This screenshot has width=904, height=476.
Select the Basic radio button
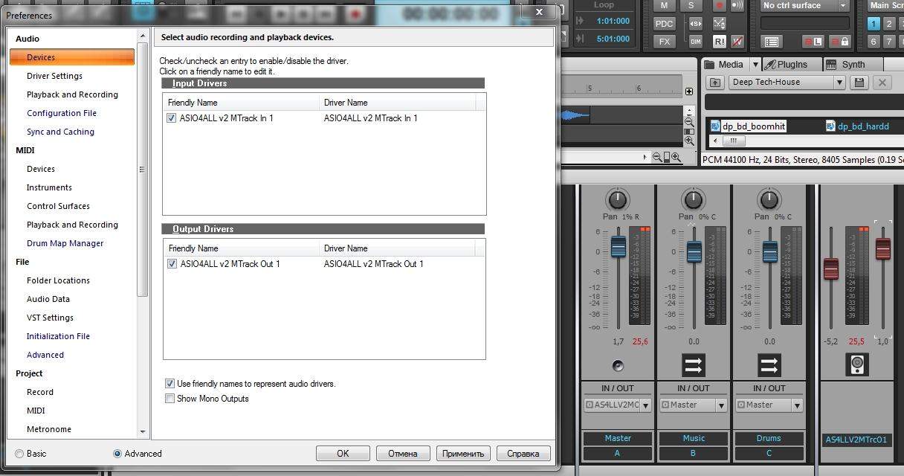tap(19, 454)
